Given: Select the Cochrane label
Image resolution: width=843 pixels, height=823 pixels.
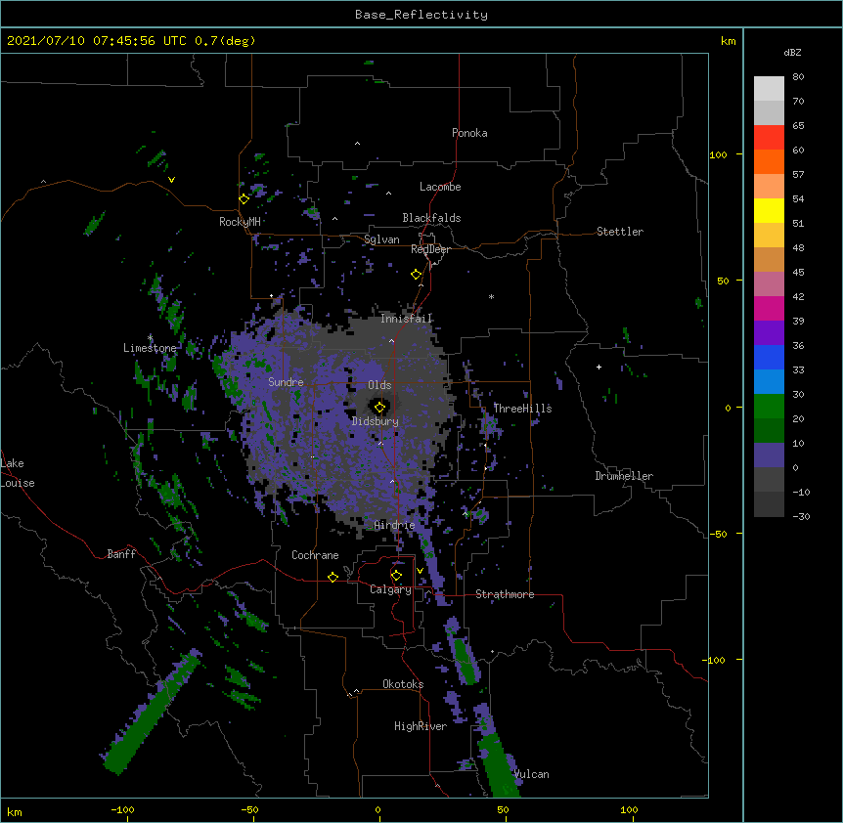Looking at the screenshot, I should (x=315, y=555).
